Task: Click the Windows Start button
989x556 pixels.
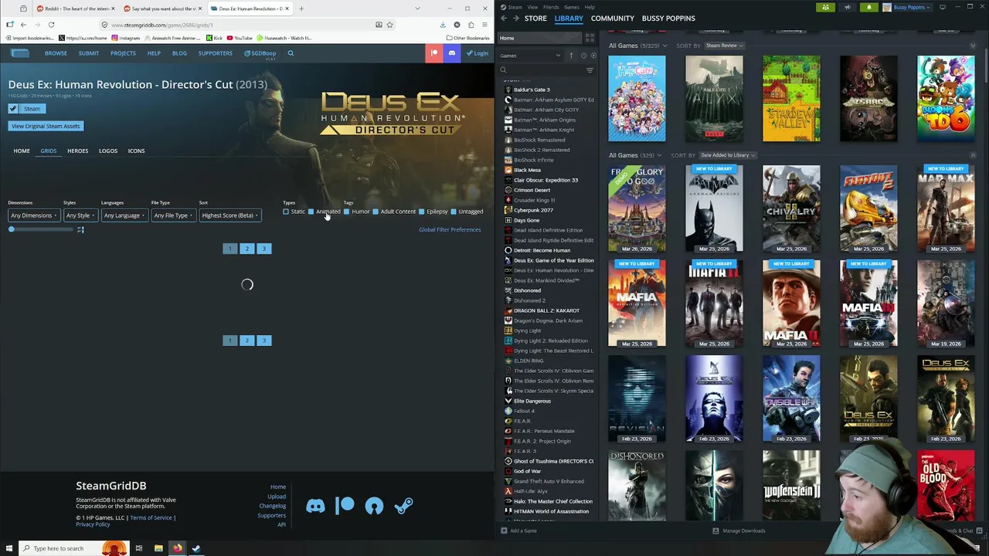Action: pos(8,548)
